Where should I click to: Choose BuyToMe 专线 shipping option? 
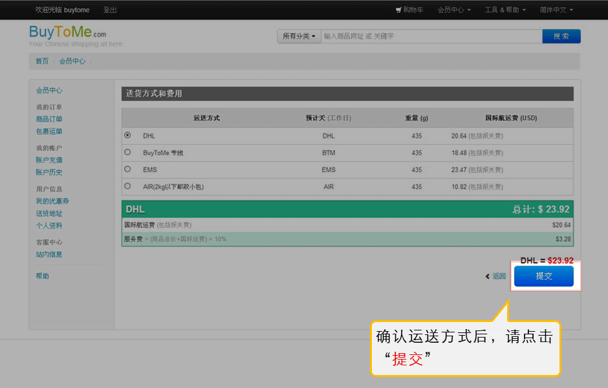click(x=127, y=152)
